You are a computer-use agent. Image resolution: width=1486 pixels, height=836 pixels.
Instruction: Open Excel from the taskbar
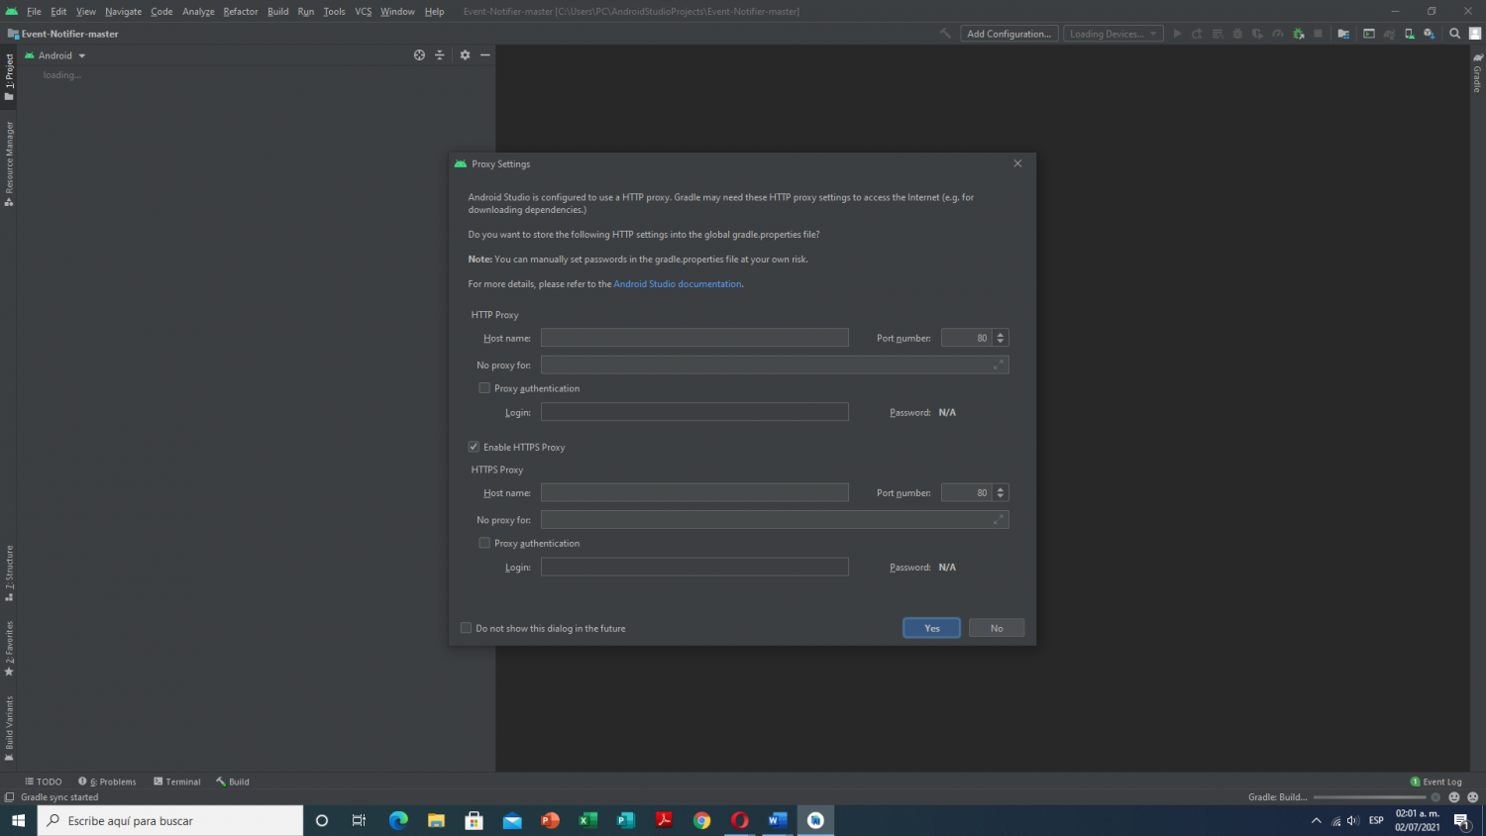click(x=588, y=820)
